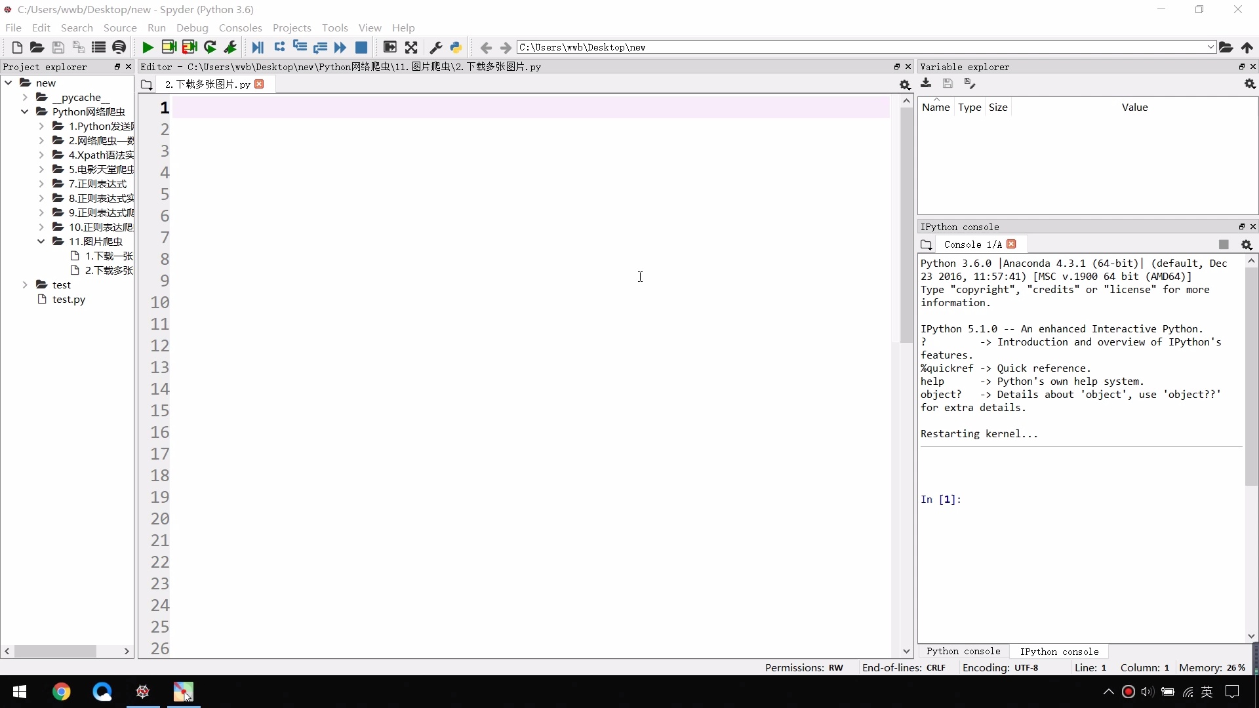Run the file with green play icon

point(148,47)
